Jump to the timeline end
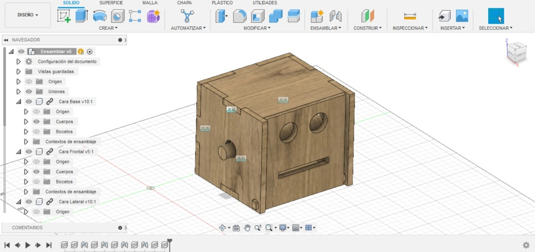This screenshot has height=252, width=535. pyautogui.click(x=48, y=245)
